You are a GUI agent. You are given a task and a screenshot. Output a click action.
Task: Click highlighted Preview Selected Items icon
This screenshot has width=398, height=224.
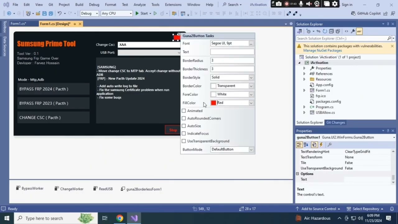[x=359, y=31]
